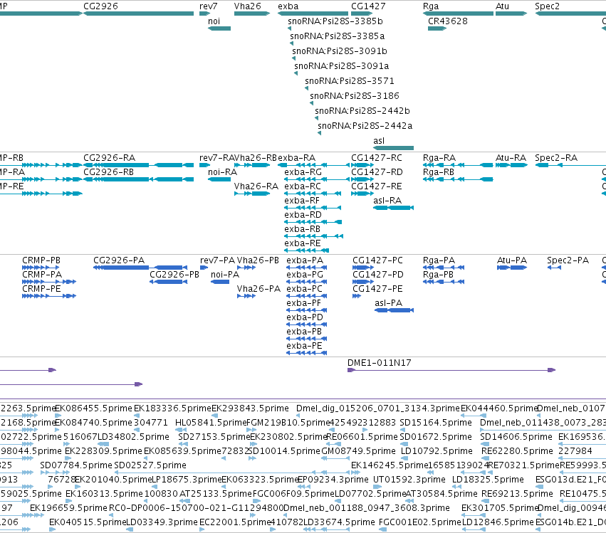606x533 pixels.
Task: Click the gene label reading exactly CG2926
Action: coord(100,6)
